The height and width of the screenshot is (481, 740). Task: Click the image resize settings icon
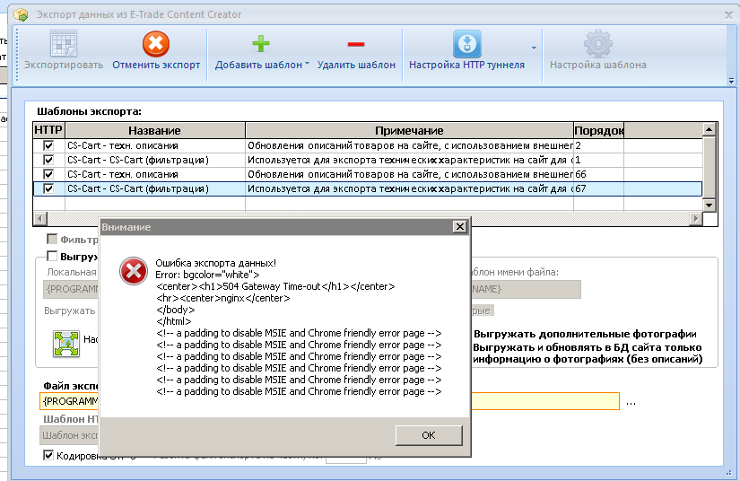coord(66,344)
